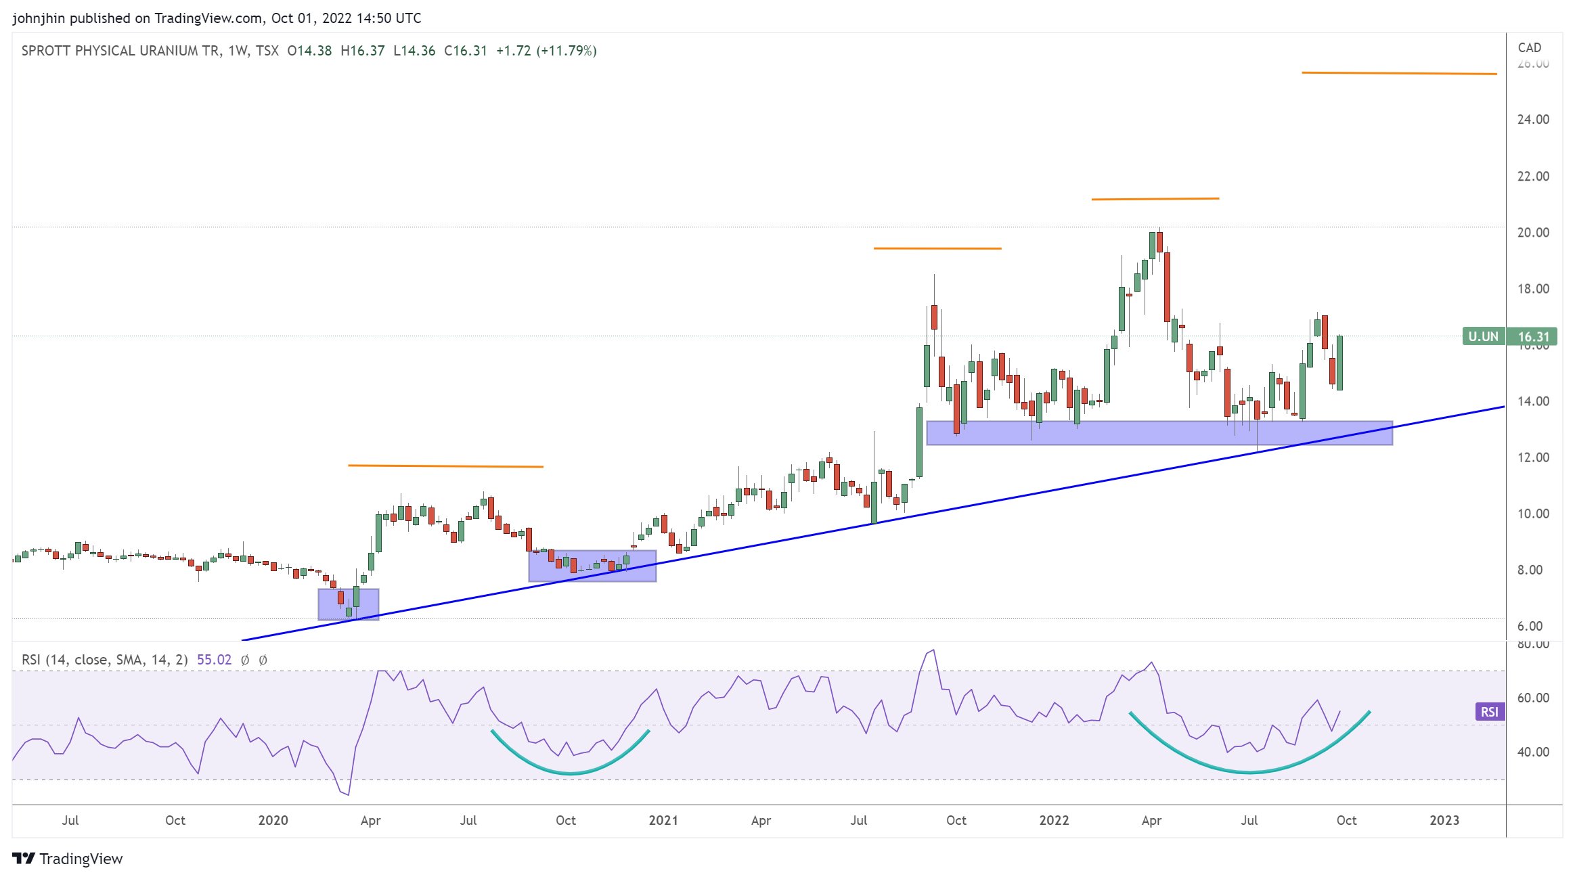Screen dimensions: 1575x879
Task: Click the U.UN symbol price tag
Action: coord(1482,336)
